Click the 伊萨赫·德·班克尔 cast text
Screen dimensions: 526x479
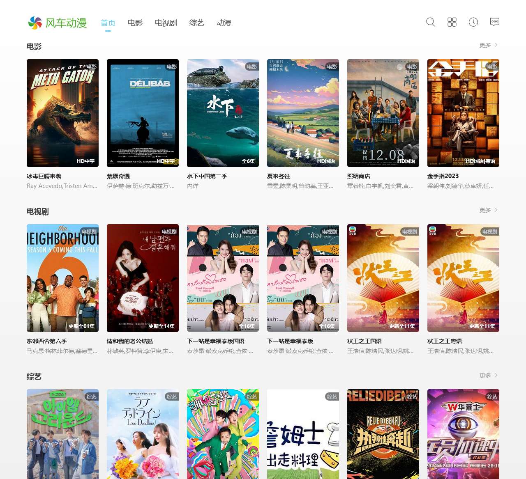[141, 186]
